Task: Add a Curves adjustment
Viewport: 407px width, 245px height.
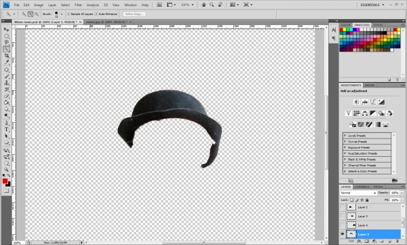Action: click(x=373, y=102)
